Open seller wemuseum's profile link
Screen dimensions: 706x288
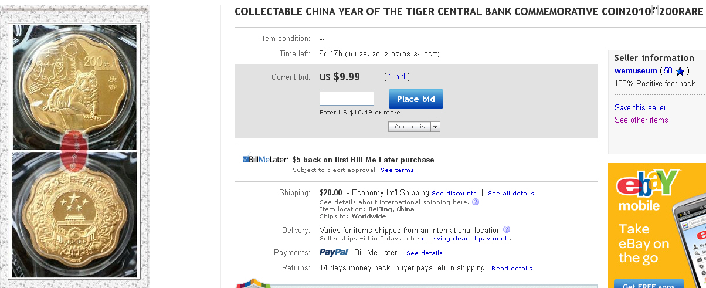pyautogui.click(x=636, y=71)
